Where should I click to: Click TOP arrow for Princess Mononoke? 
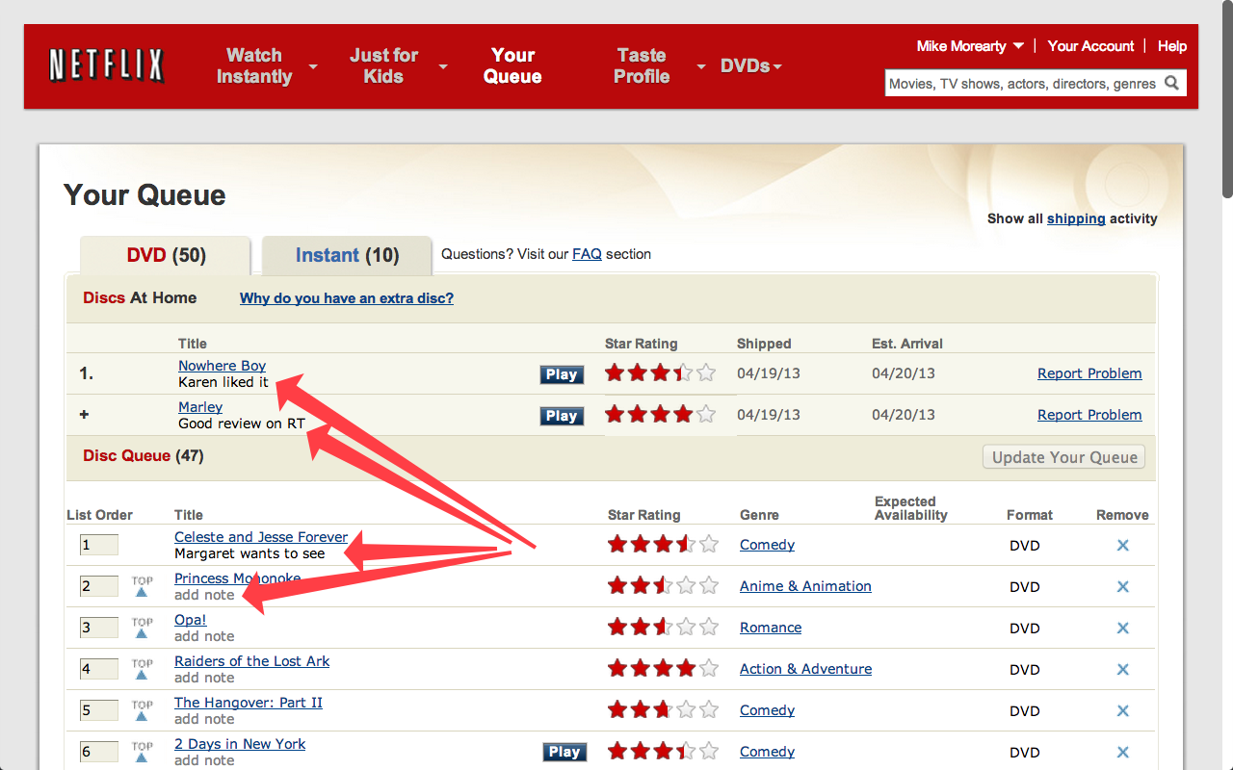point(142,588)
